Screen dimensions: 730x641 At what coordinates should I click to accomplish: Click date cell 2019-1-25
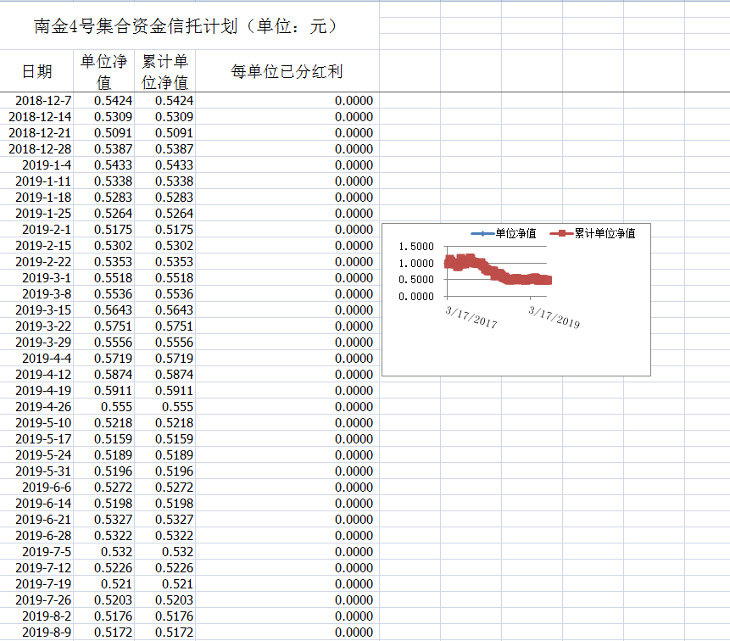point(36,213)
